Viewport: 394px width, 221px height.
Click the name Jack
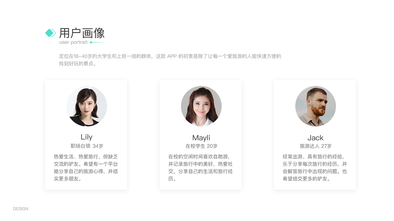pos(315,137)
